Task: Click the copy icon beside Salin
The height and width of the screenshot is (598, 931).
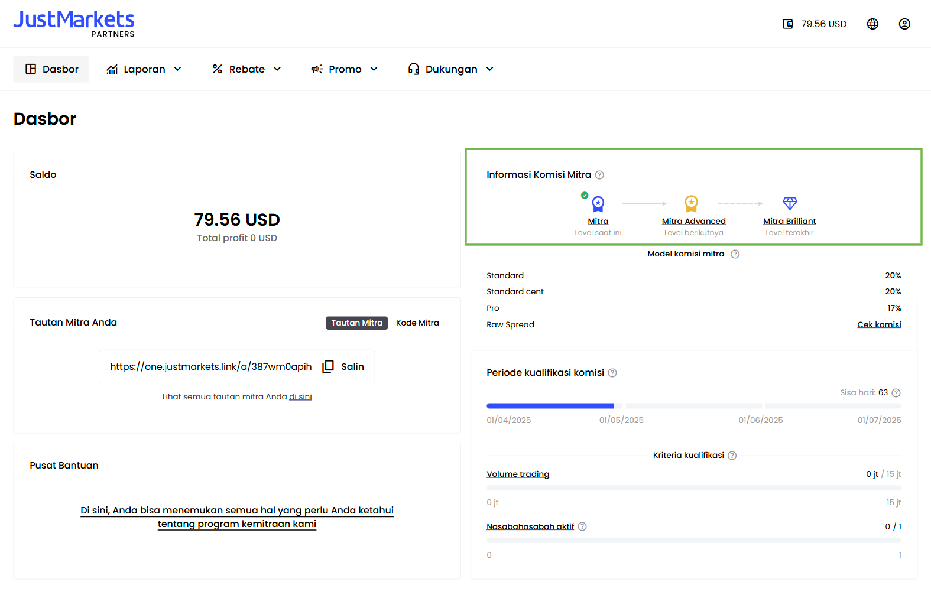Action: click(328, 366)
